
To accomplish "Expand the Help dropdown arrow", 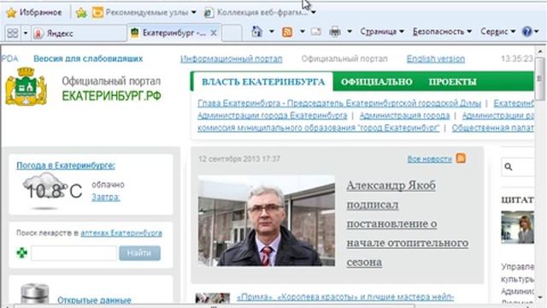I will [537, 32].
